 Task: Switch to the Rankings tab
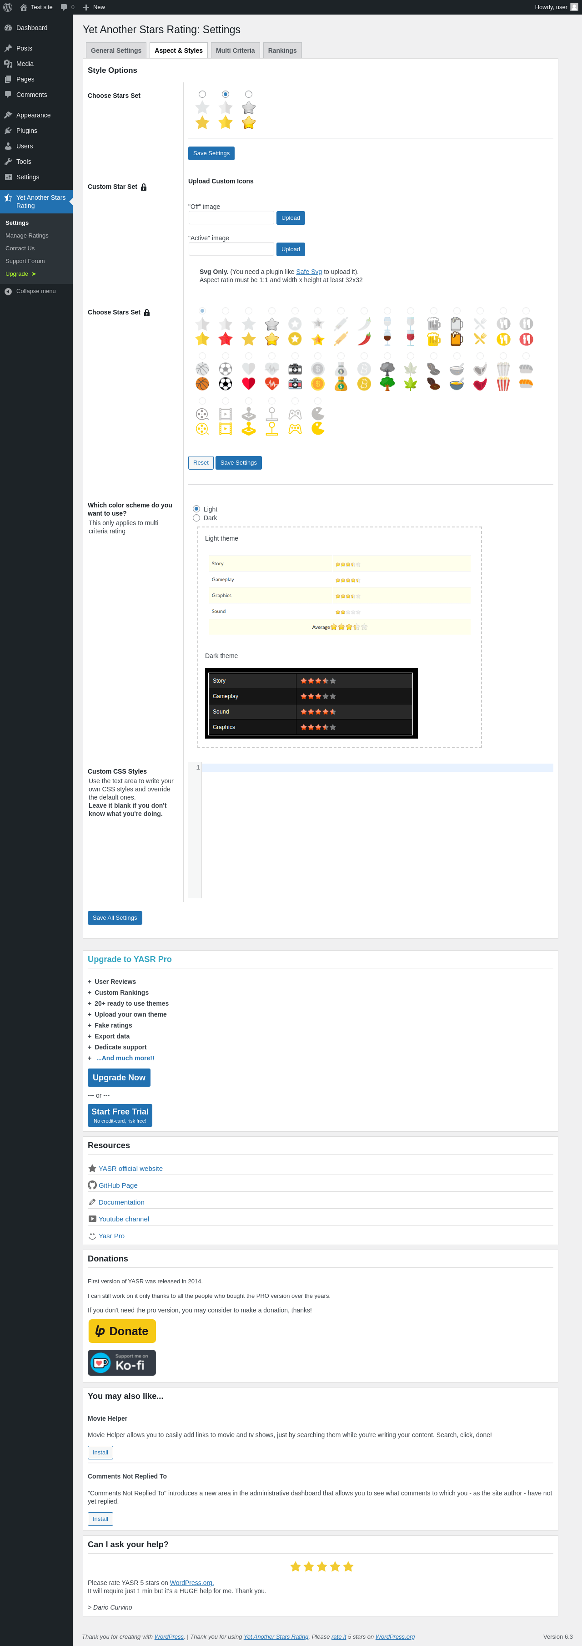pyautogui.click(x=282, y=51)
